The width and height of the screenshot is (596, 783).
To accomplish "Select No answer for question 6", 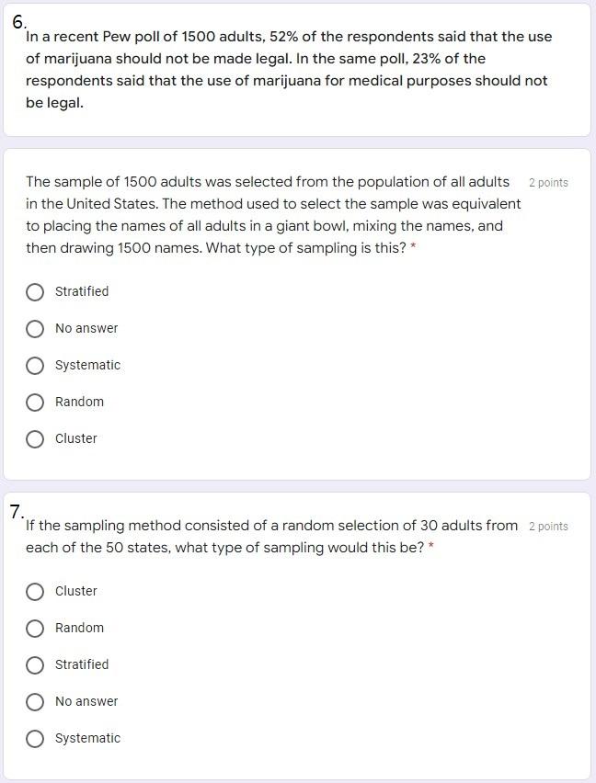I will [x=35, y=328].
